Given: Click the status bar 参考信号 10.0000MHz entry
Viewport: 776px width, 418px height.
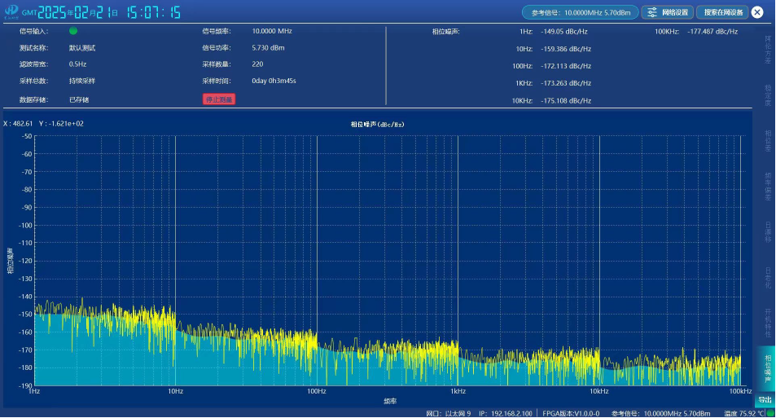Looking at the screenshot, I should pyautogui.click(x=660, y=413).
